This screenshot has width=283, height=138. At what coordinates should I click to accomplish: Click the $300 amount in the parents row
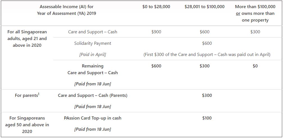(x=207, y=95)
